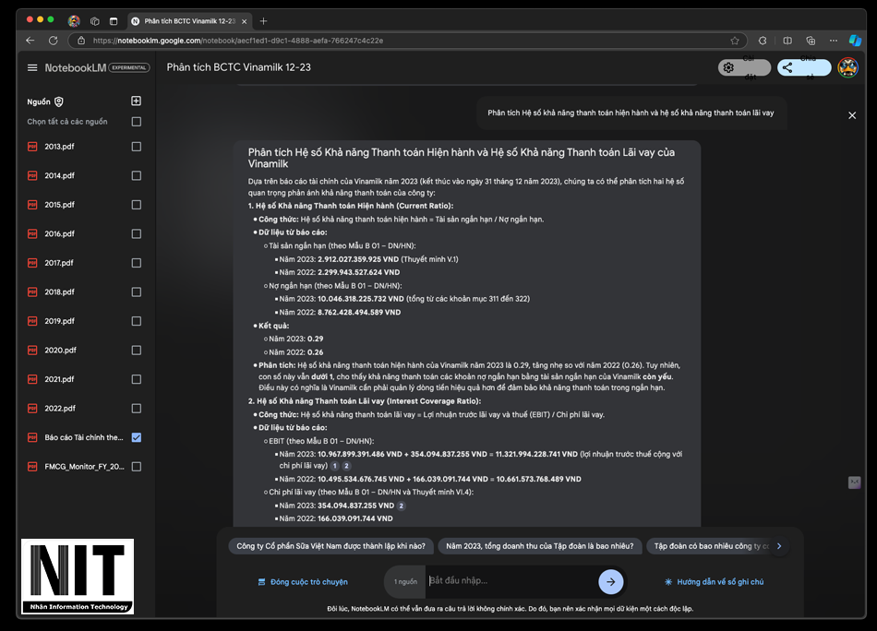Focus the 'Bắt đầu nhập...' chat input
The image size is (877, 631).
point(511,580)
